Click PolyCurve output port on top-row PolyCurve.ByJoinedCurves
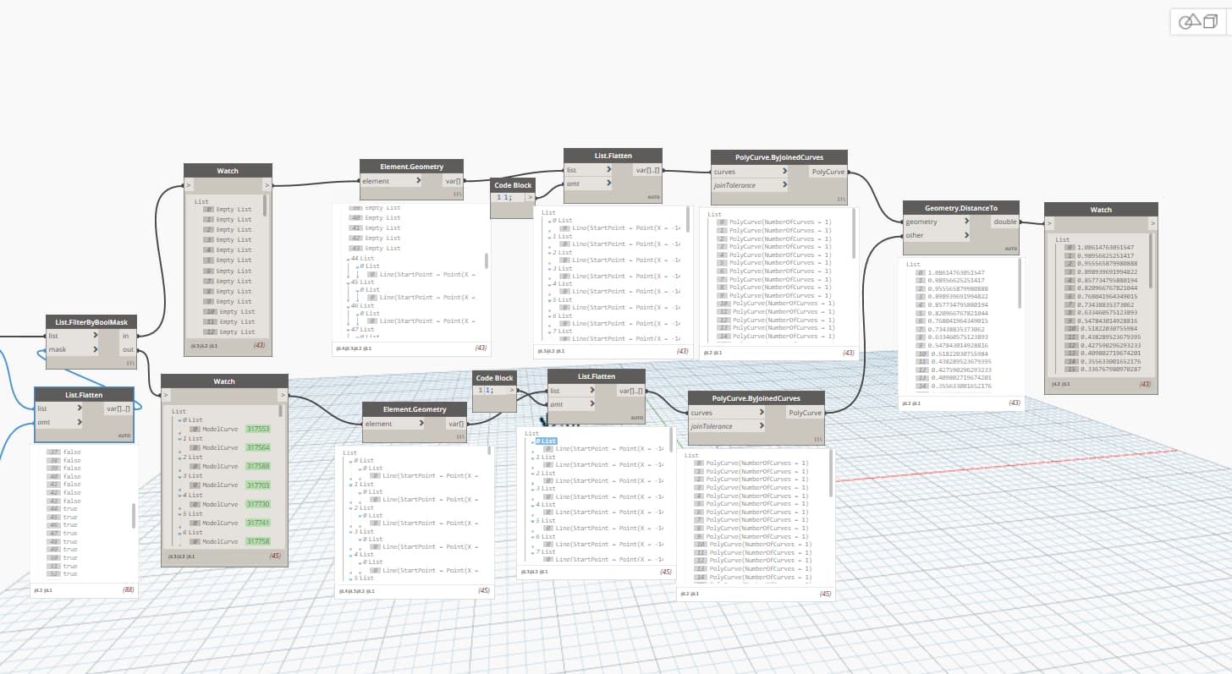The image size is (1232, 674). point(828,172)
